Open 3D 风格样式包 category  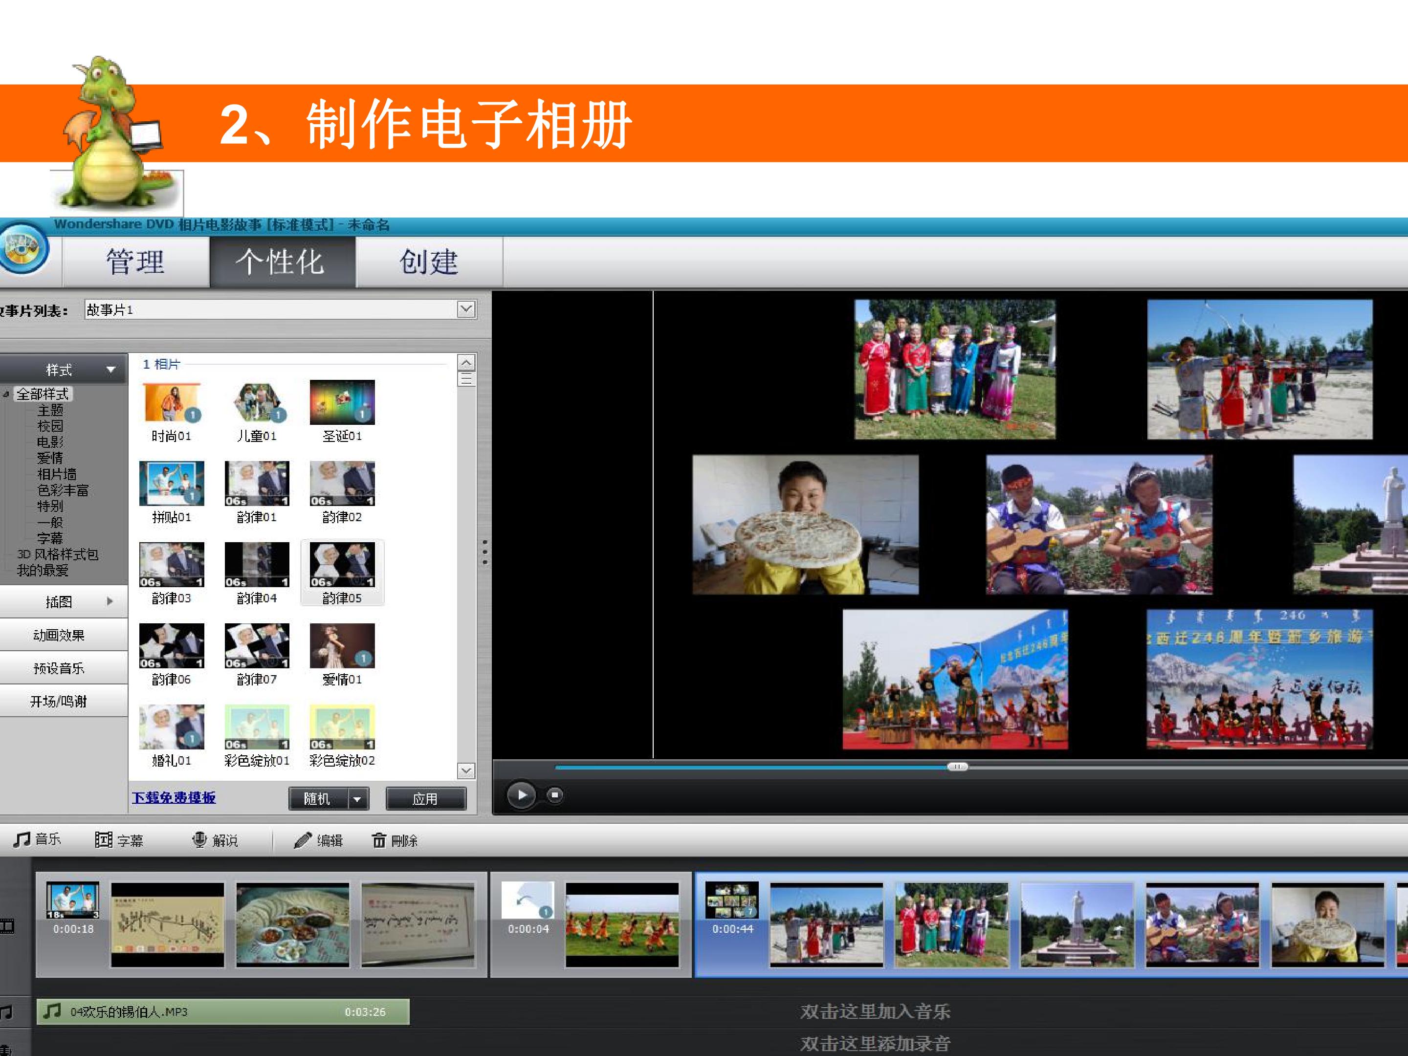click(x=58, y=554)
